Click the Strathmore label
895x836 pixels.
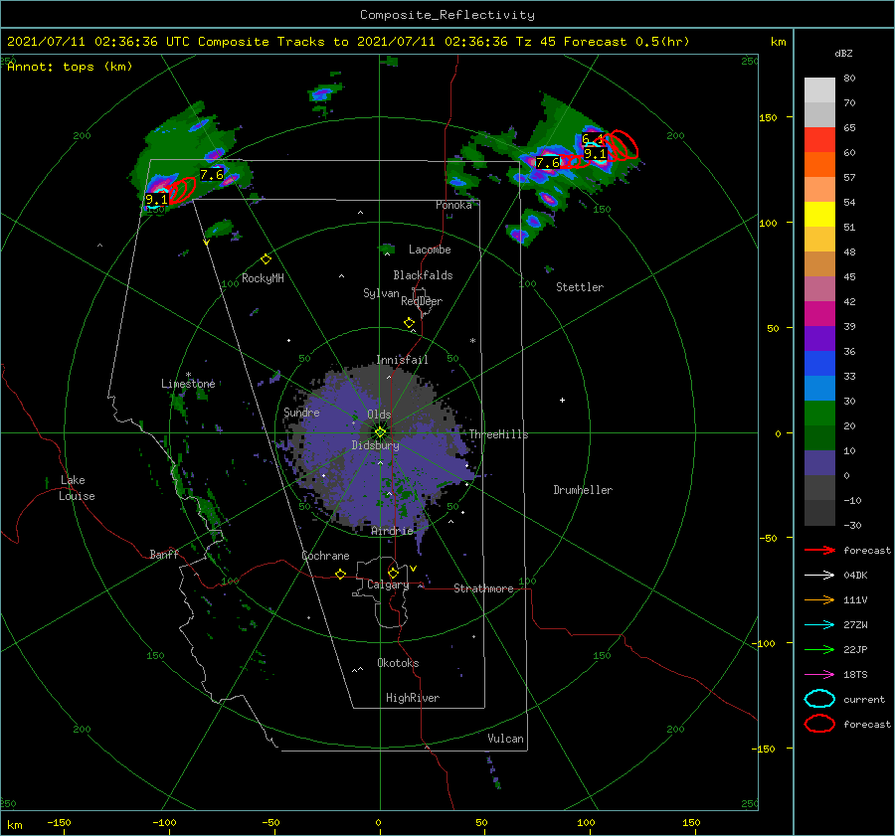pos(483,588)
